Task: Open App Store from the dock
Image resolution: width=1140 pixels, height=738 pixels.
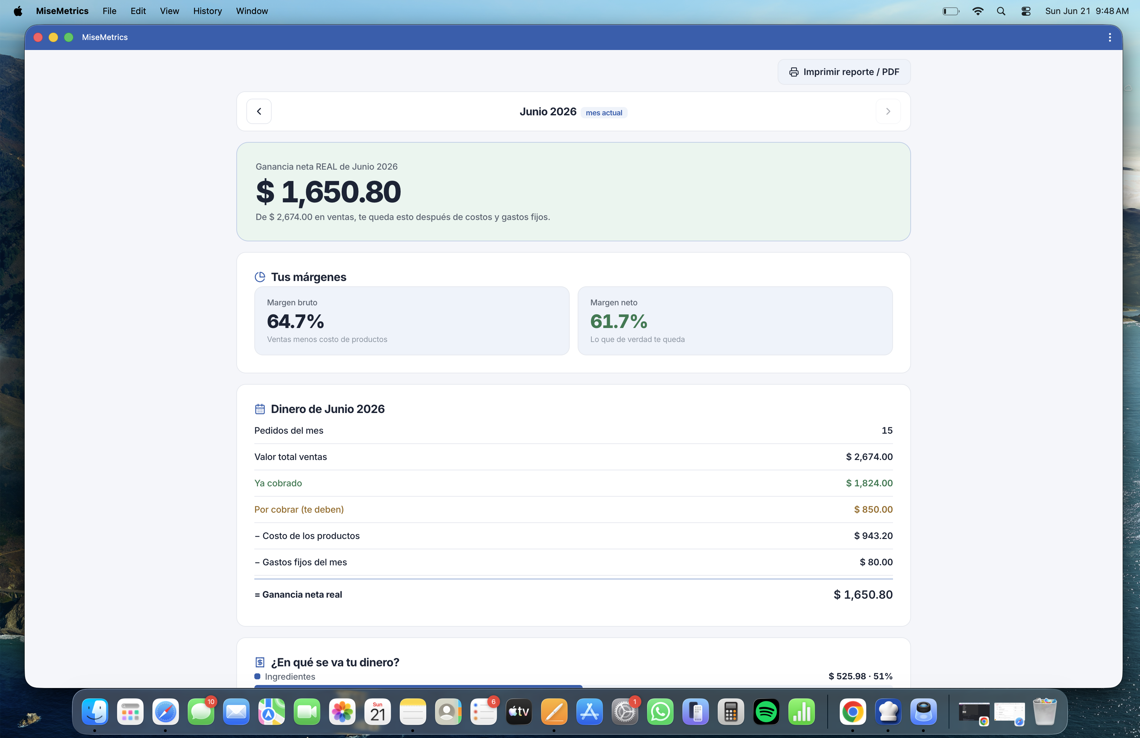Action: [x=590, y=712]
